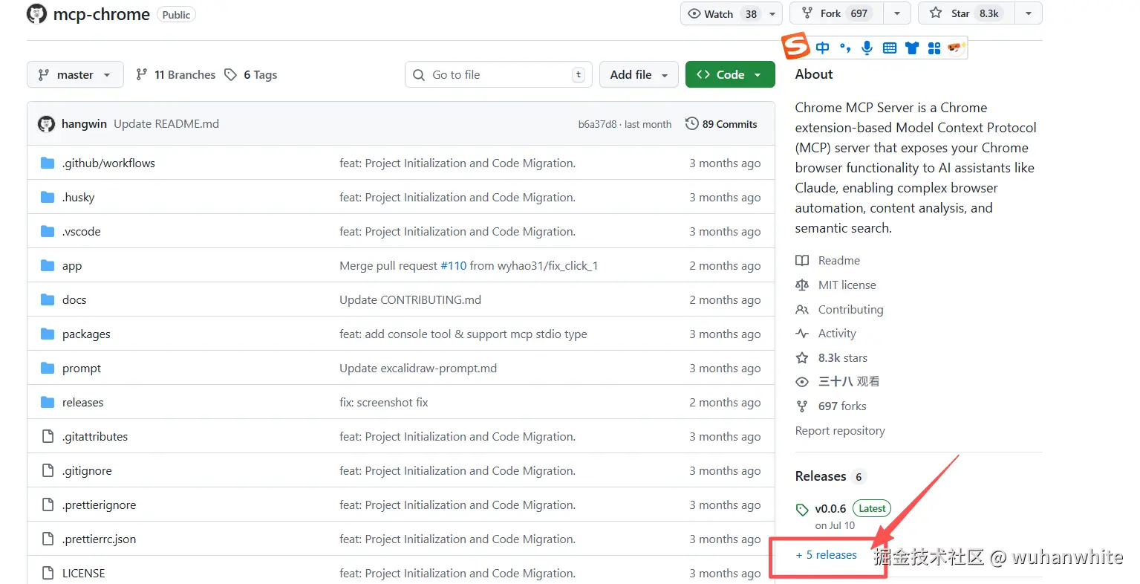
Task: Open the .github/workflows folder icon
Action: tap(48, 163)
